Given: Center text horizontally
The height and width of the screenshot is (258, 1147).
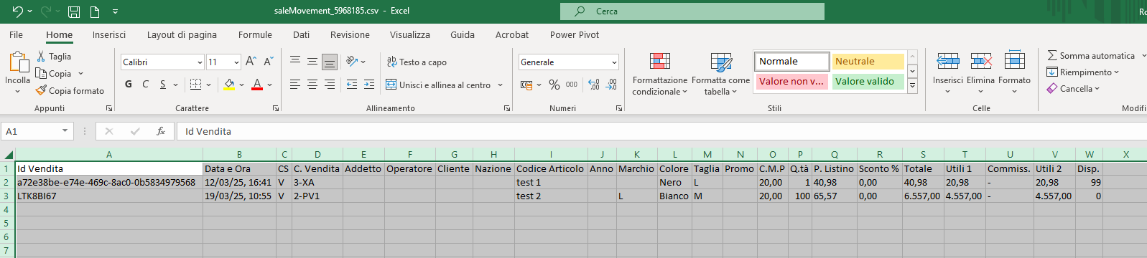Looking at the screenshot, I should 312,85.
